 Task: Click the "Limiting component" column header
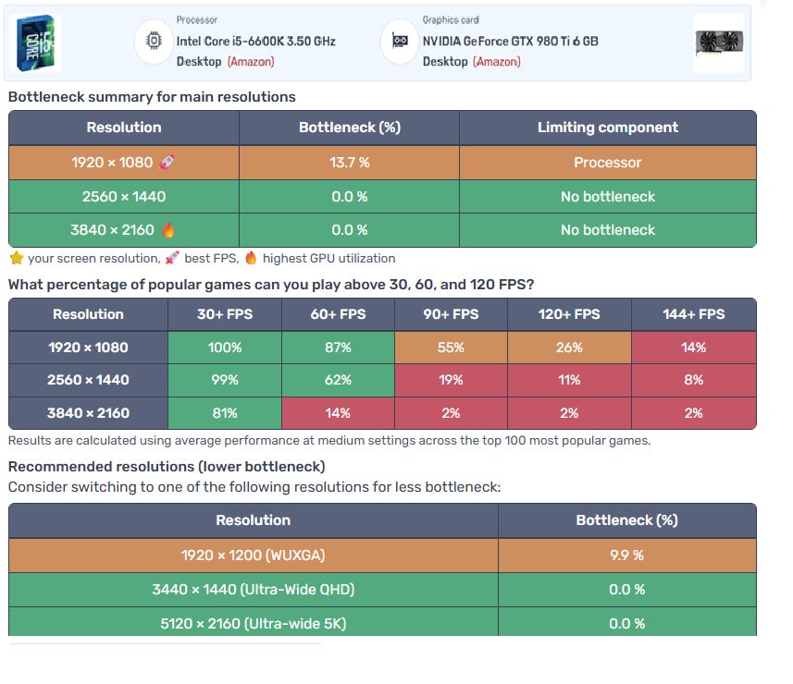607,128
